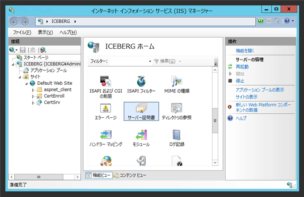Screen dimensions: 304x197
Task: Select スタート ページ in connections tree
Action: coord(36,57)
